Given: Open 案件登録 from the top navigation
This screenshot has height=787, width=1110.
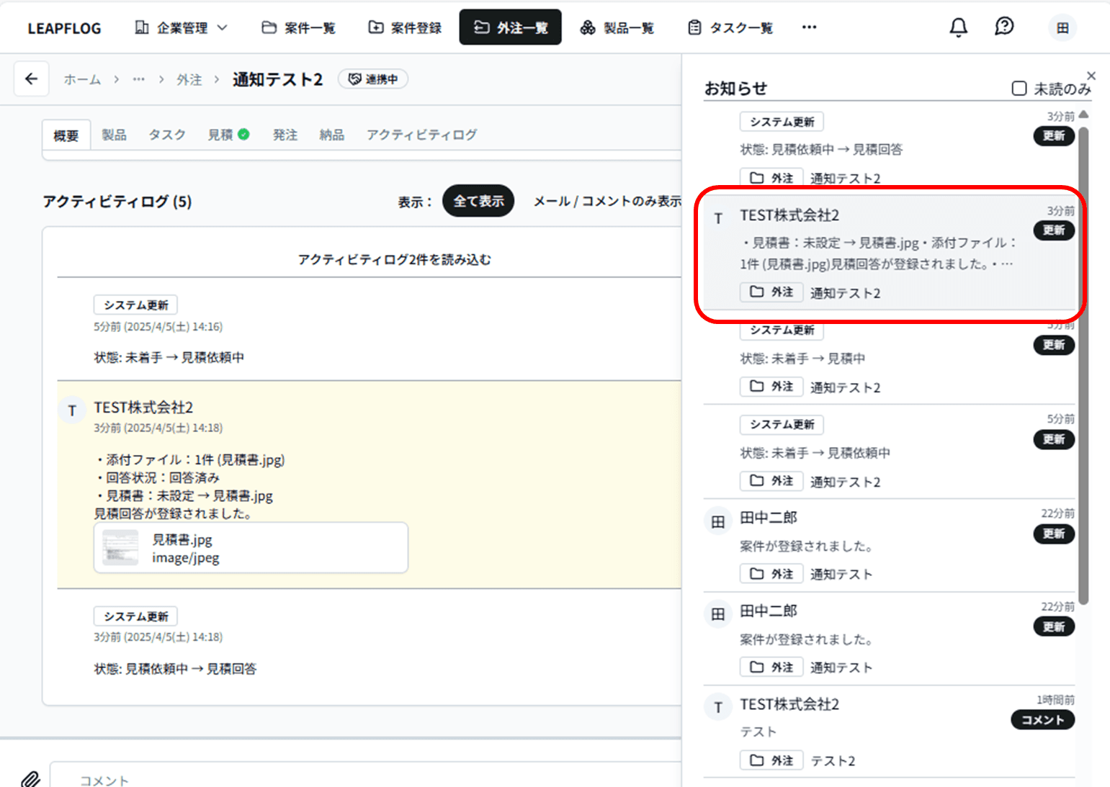Looking at the screenshot, I should [405, 27].
